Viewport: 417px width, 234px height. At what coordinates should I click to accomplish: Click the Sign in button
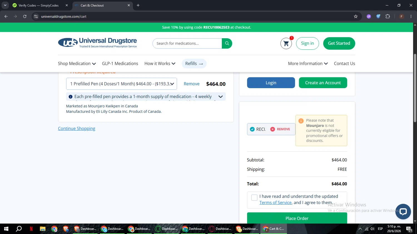[307, 44]
